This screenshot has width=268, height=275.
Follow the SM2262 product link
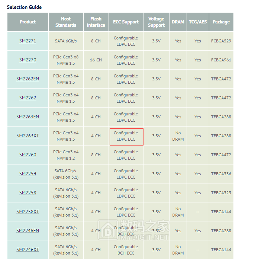(28, 98)
